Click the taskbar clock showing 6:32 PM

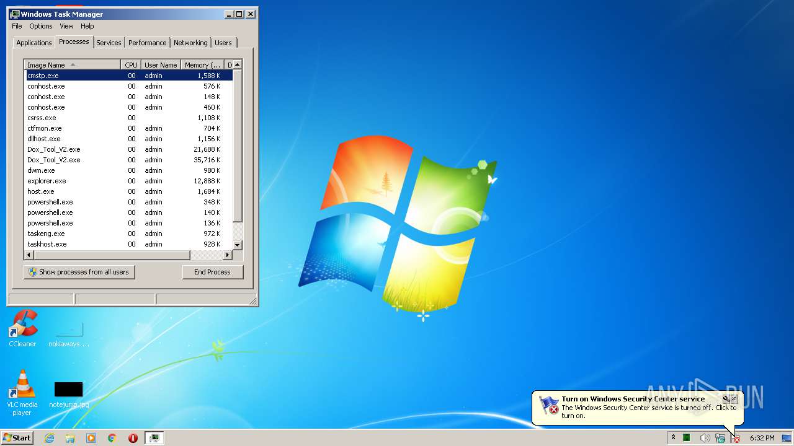click(762, 438)
